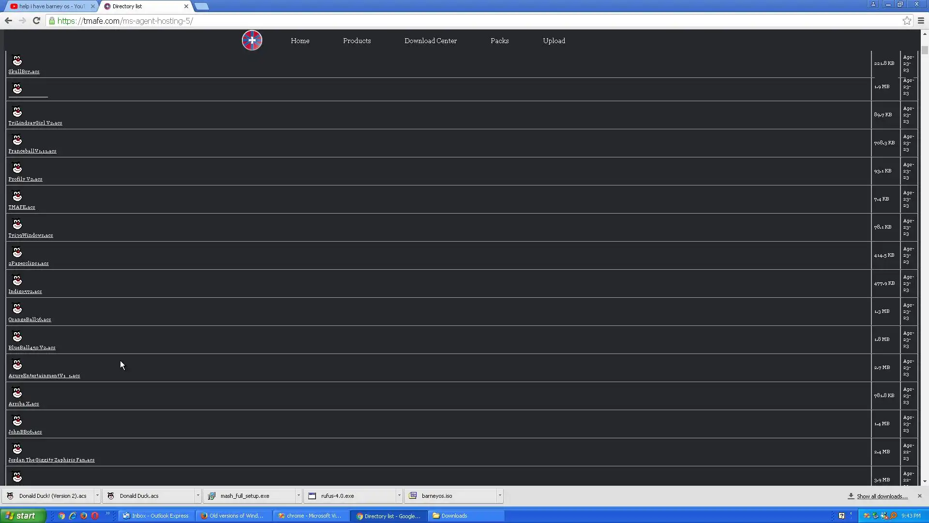Click the TMAFE site logo
Screen dimensions: 929x523
[252, 40]
